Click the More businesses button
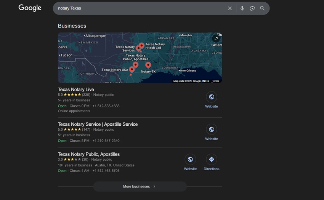 140,186
